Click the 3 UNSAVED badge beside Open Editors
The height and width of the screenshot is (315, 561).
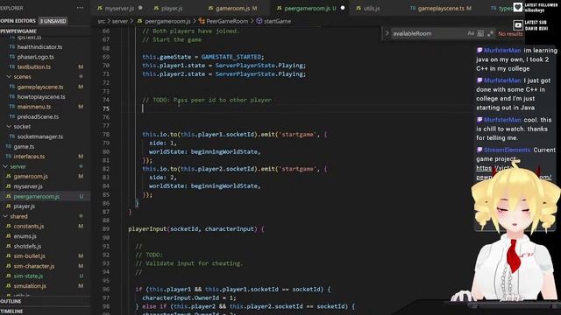[53, 21]
